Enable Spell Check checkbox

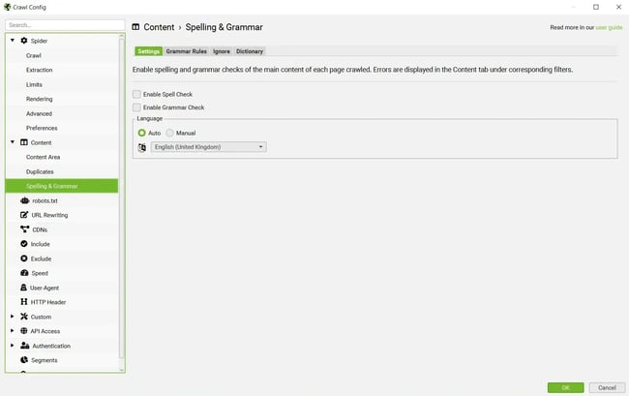click(x=136, y=94)
